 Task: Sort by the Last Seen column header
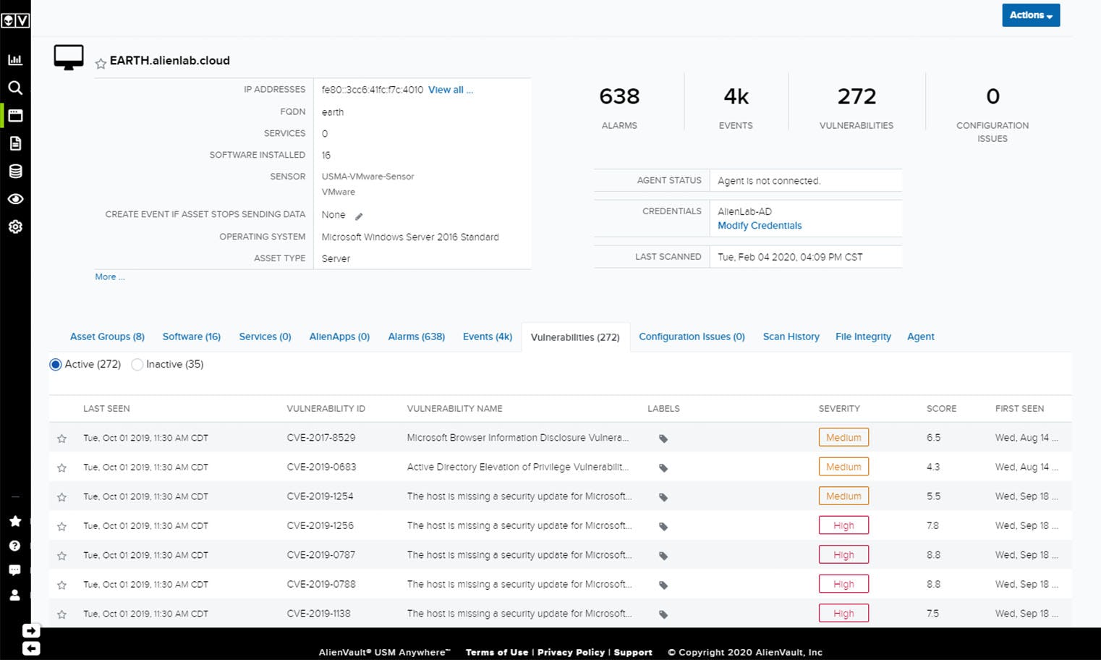[106, 409]
